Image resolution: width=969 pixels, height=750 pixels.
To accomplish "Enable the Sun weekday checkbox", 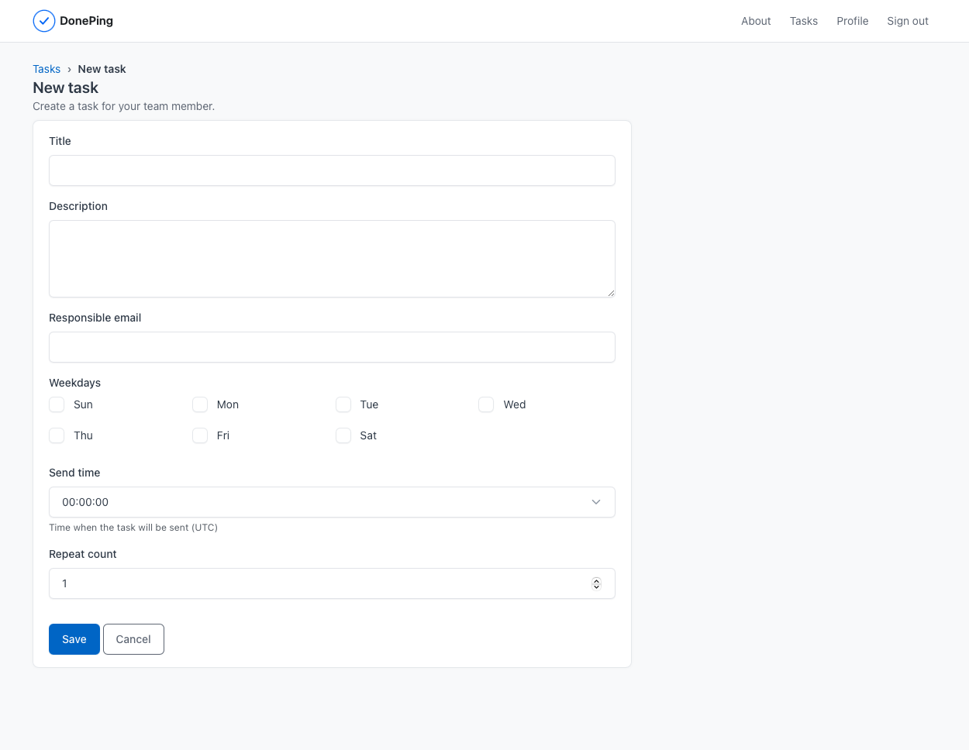I will point(57,404).
